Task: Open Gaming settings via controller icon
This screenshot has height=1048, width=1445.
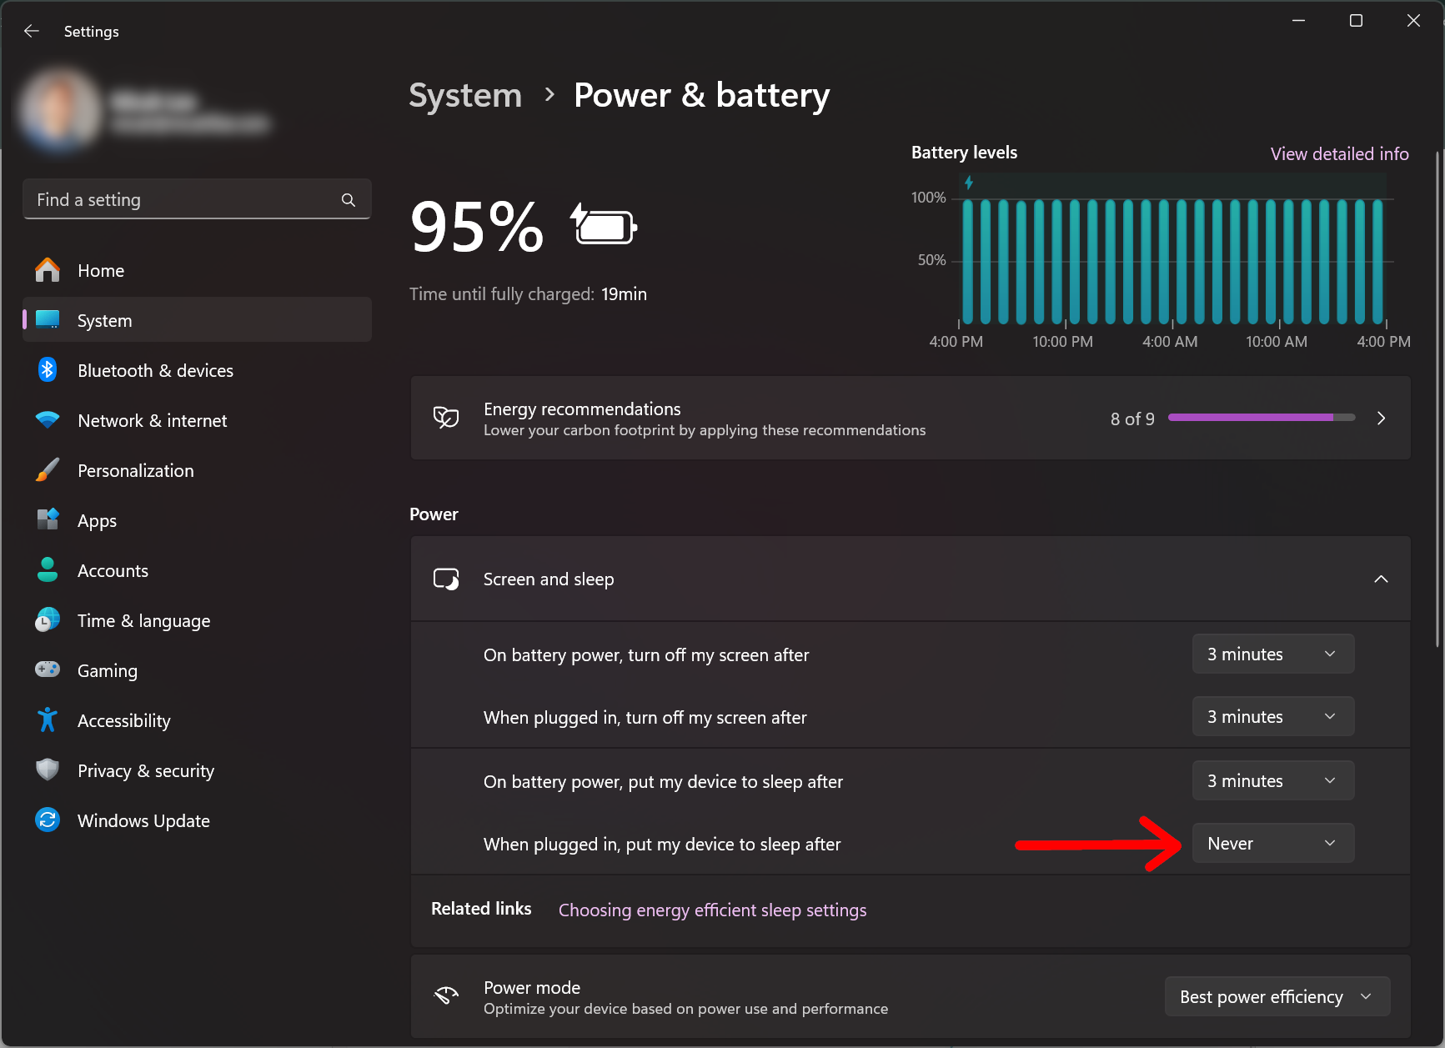Action: [x=48, y=669]
